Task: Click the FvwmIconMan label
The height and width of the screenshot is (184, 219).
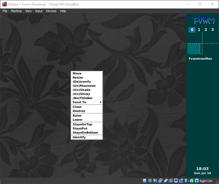Action: (200, 59)
